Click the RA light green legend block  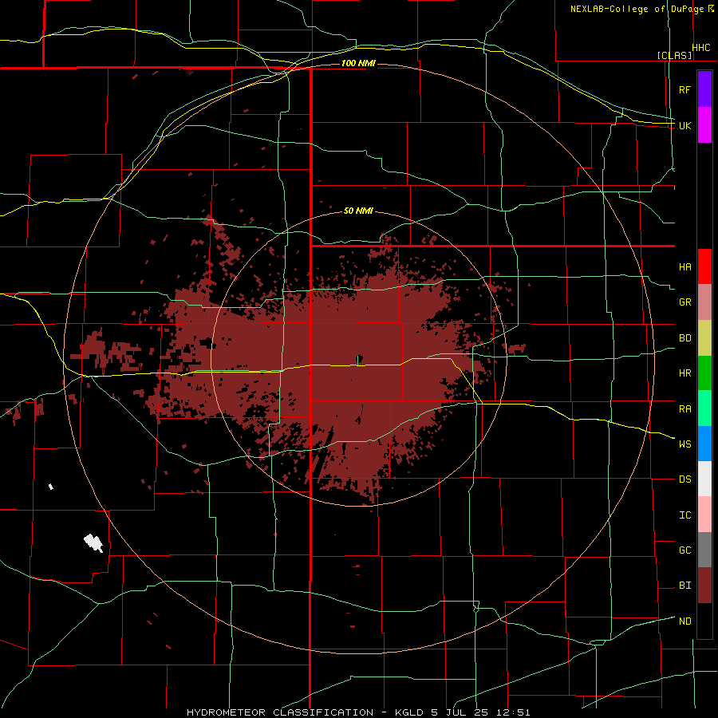(704, 408)
